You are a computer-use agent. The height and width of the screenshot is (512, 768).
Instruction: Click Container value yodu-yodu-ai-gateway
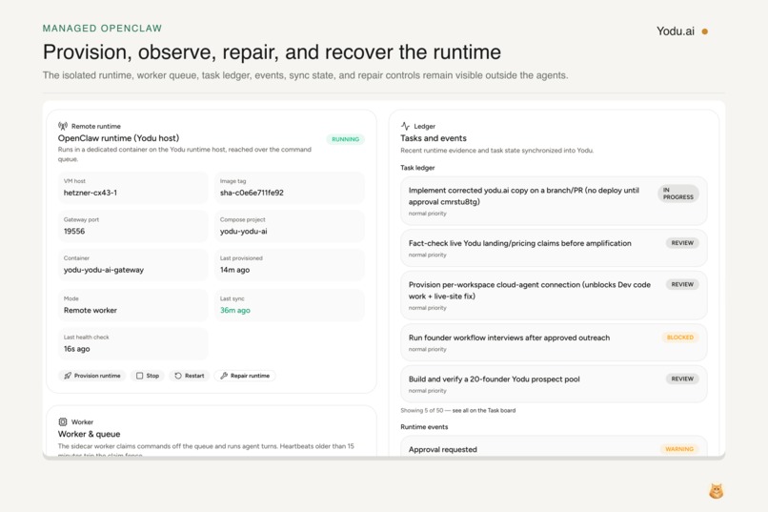pyautogui.click(x=103, y=270)
